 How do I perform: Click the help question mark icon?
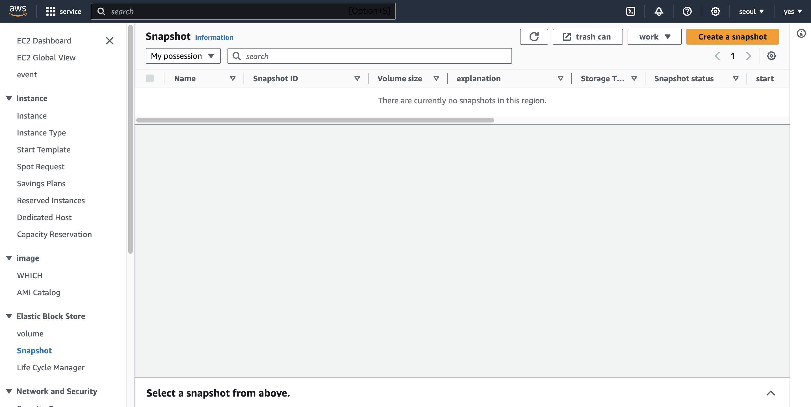687,12
